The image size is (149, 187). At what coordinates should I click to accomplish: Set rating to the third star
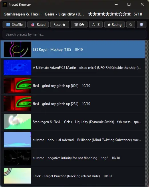99,14
